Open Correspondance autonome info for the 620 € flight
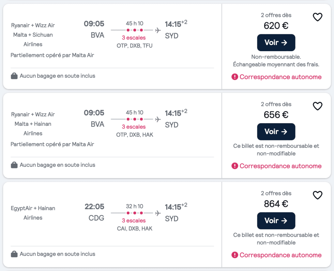The width and height of the screenshot is (334, 271). pos(280,77)
